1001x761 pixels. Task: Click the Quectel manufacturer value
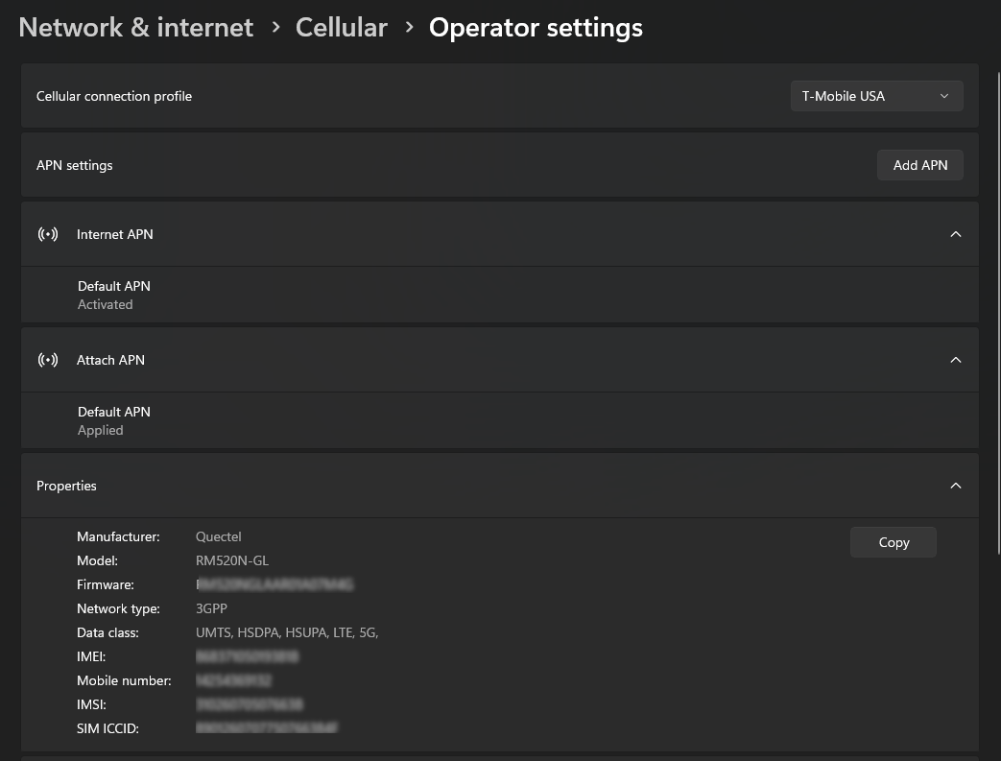coord(219,536)
